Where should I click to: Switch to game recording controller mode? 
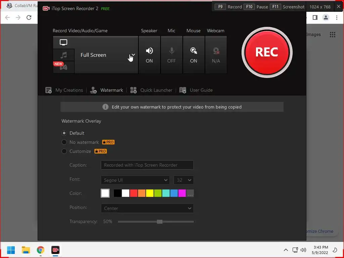click(63, 67)
